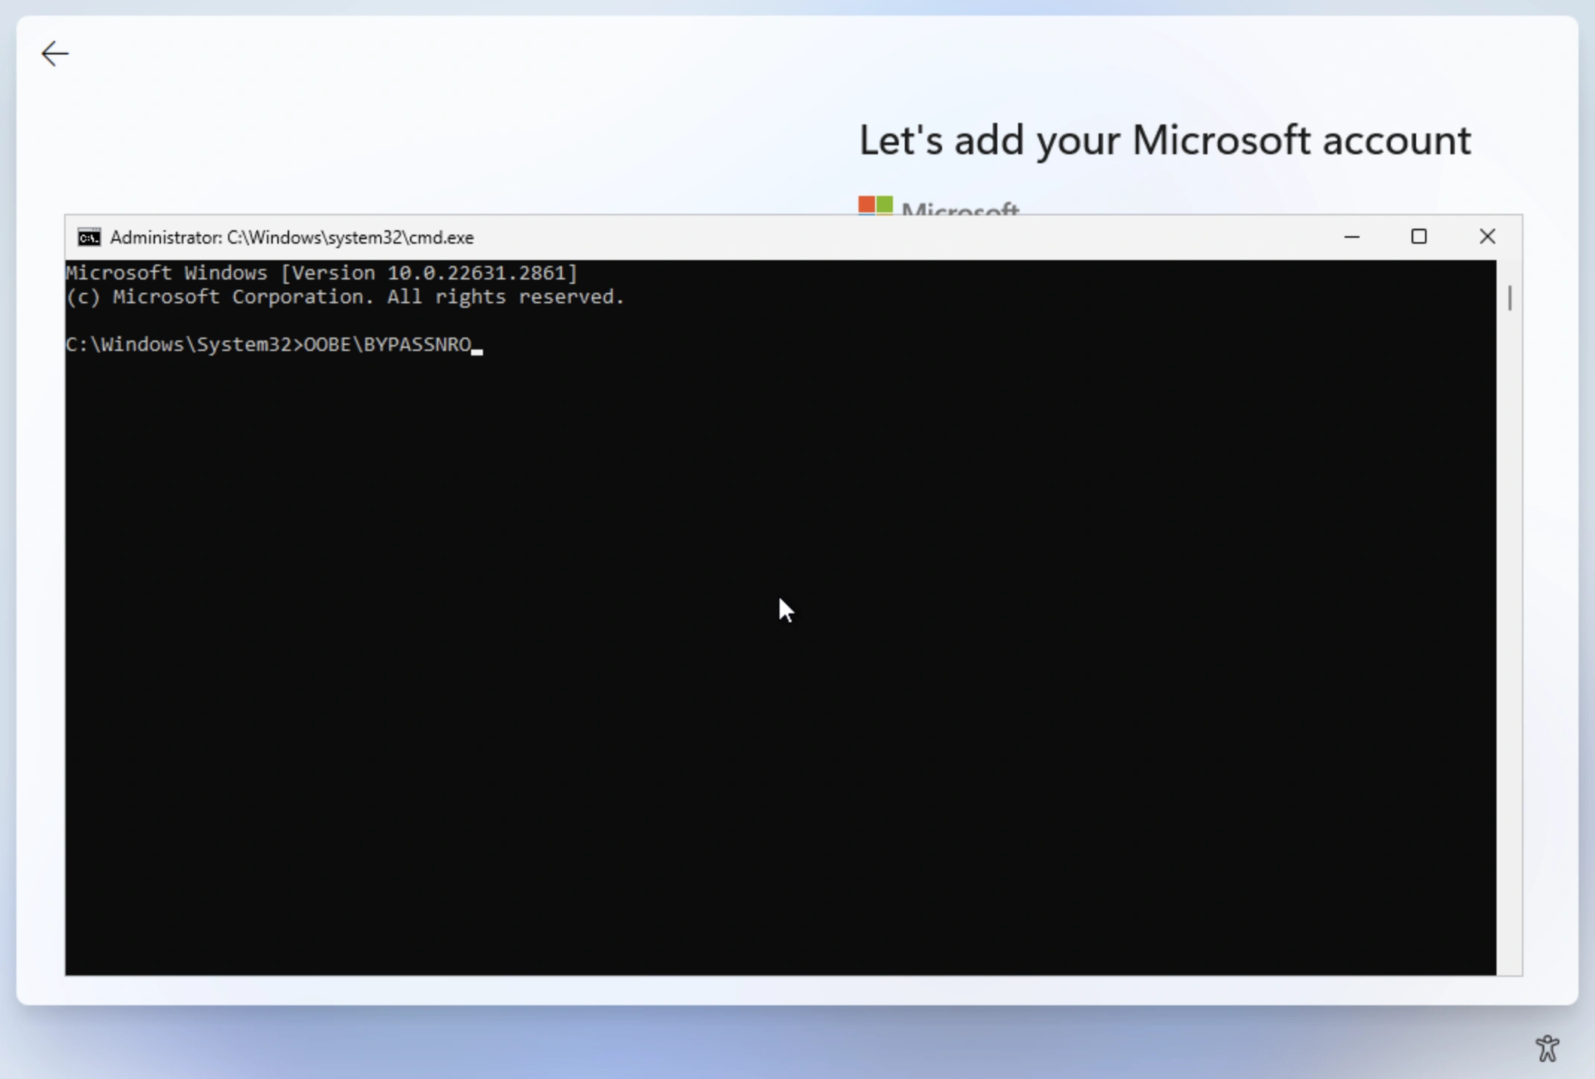Select the OOBE\BYPASSNRO command text

coord(389,344)
